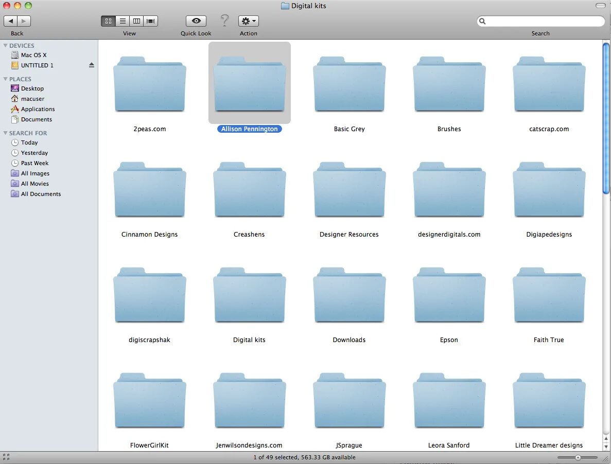Select the Epson folder icon

click(449, 295)
